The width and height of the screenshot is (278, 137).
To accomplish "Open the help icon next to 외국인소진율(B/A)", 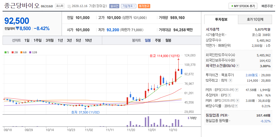I will pos(238,66).
